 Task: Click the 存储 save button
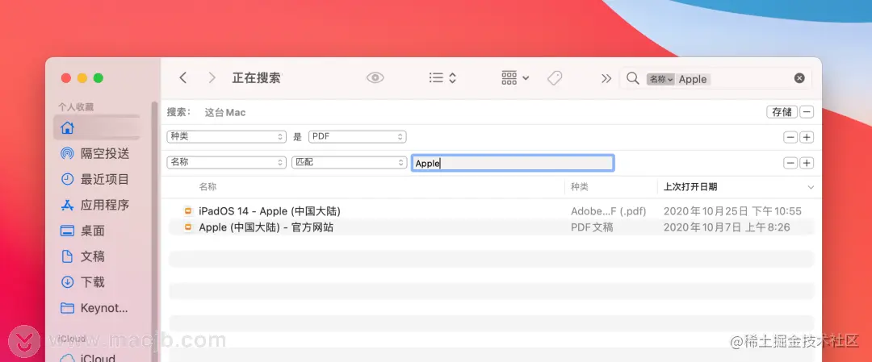tap(782, 111)
